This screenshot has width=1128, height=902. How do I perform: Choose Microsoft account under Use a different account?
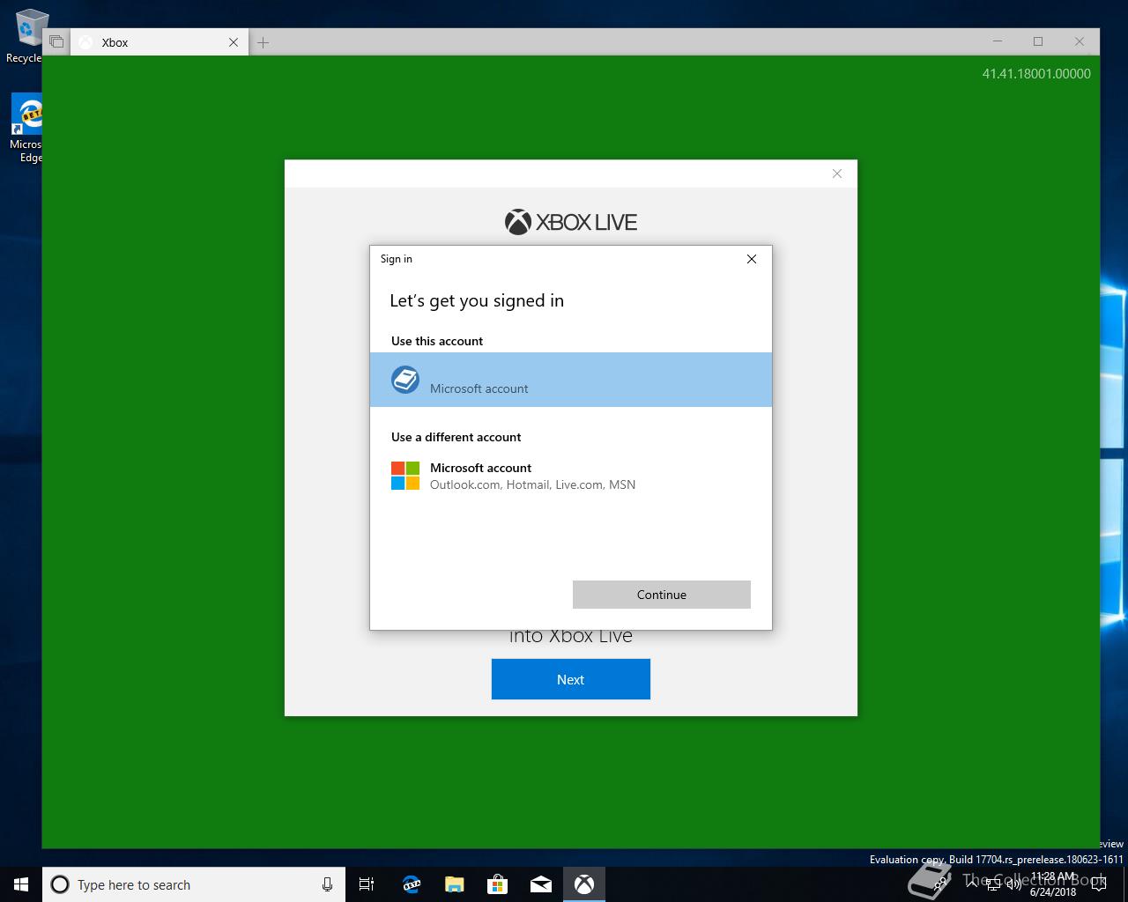570,476
